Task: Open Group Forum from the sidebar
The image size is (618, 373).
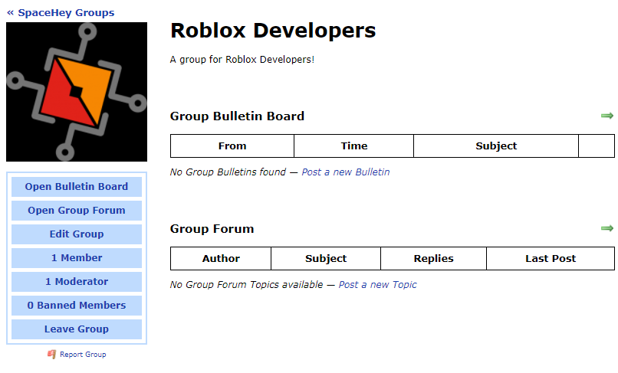Action: [77, 211]
